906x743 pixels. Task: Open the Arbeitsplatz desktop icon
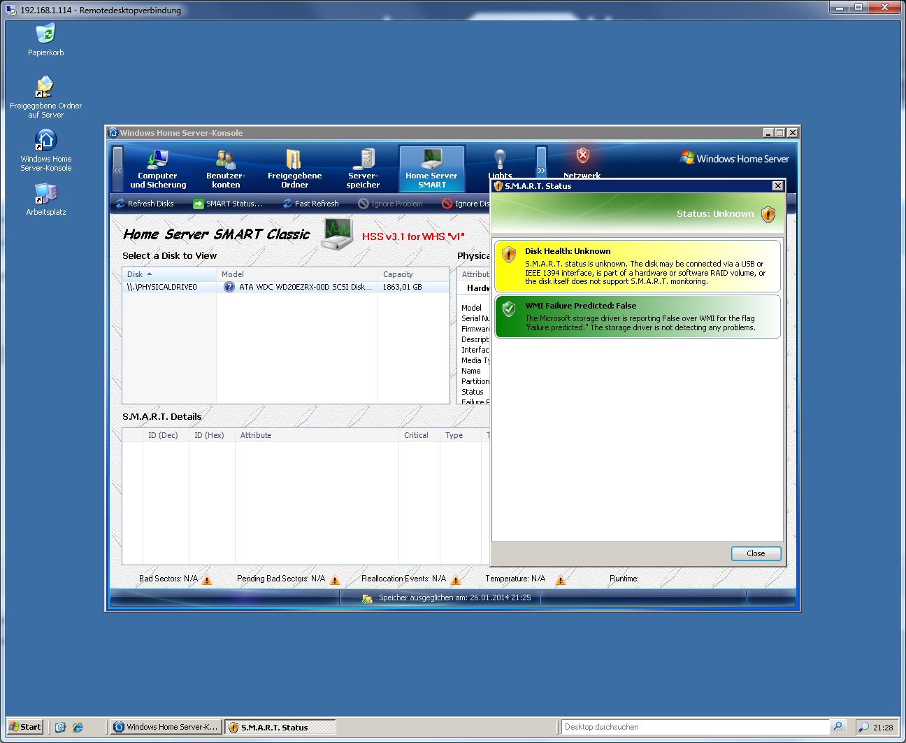(45, 199)
